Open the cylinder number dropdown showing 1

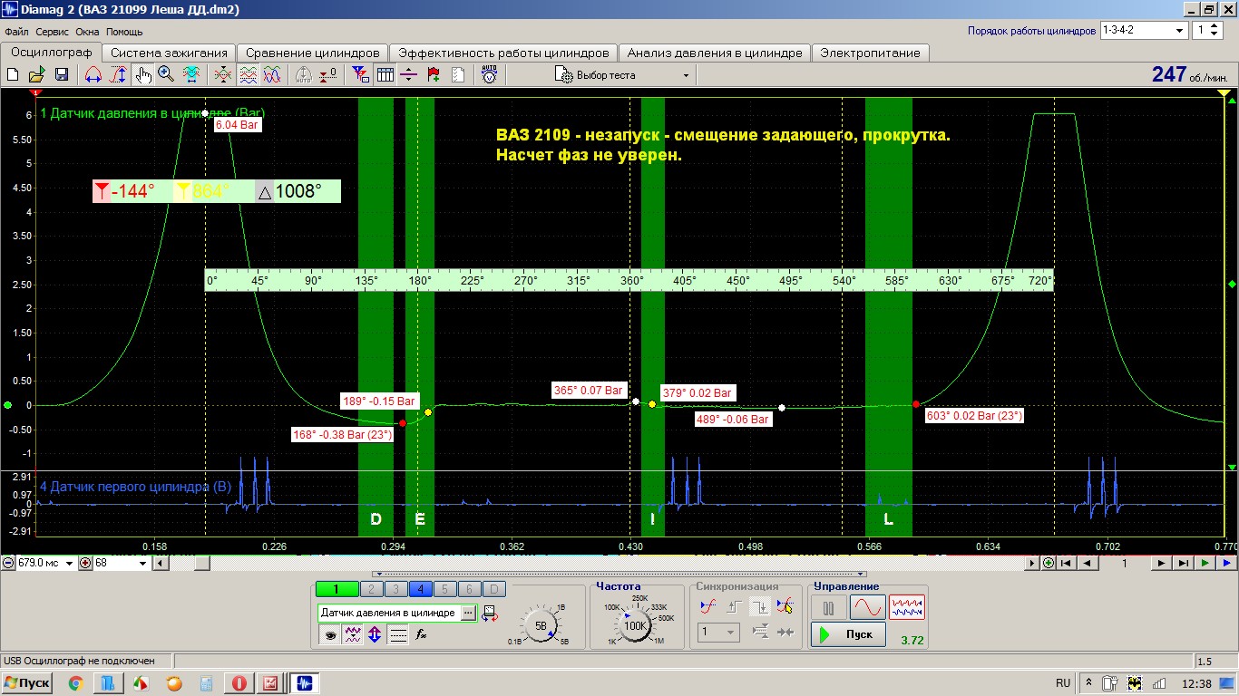(1207, 30)
